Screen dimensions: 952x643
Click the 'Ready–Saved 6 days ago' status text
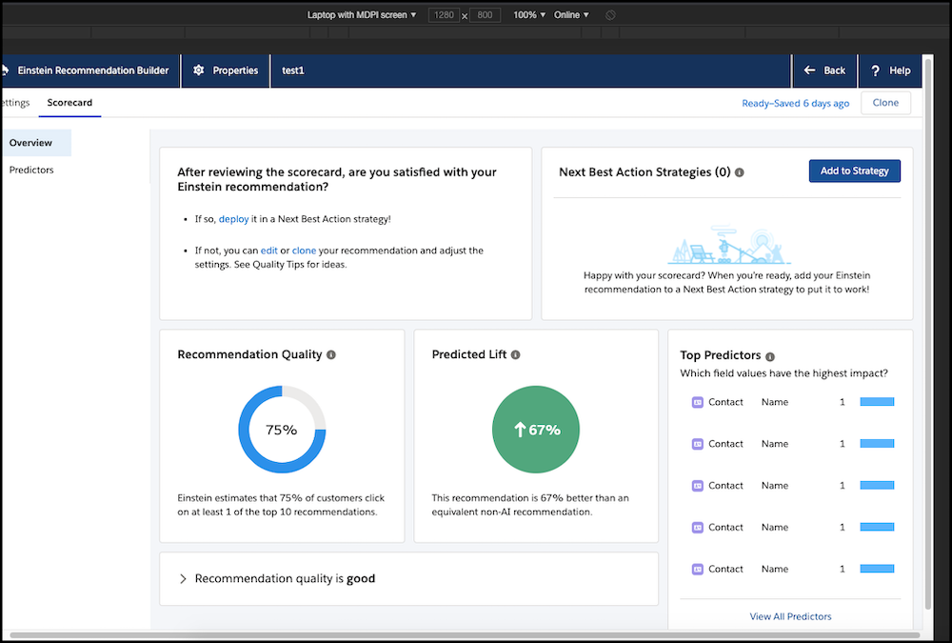pyautogui.click(x=795, y=103)
